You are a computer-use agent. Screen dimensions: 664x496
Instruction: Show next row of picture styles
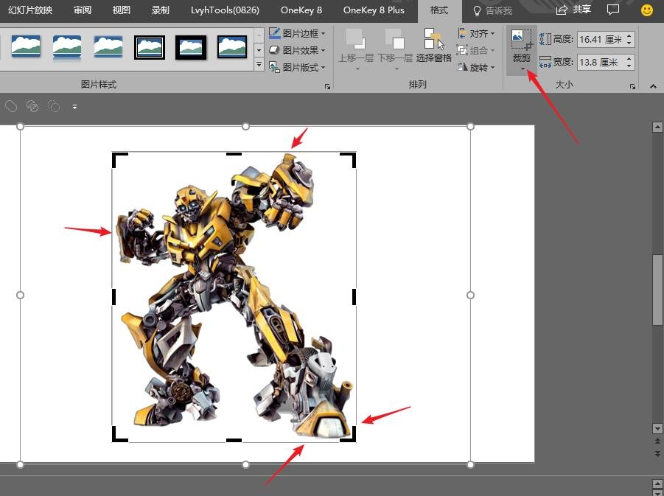[259, 50]
